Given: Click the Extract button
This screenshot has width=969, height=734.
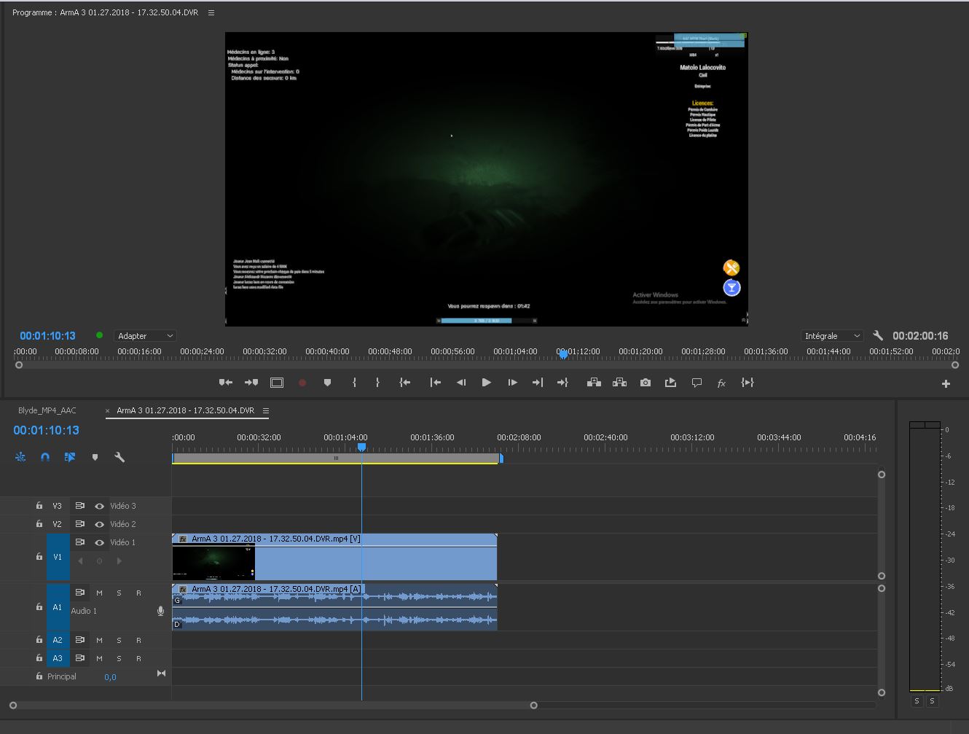Looking at the screenshot, I should (x=619, y=383).
